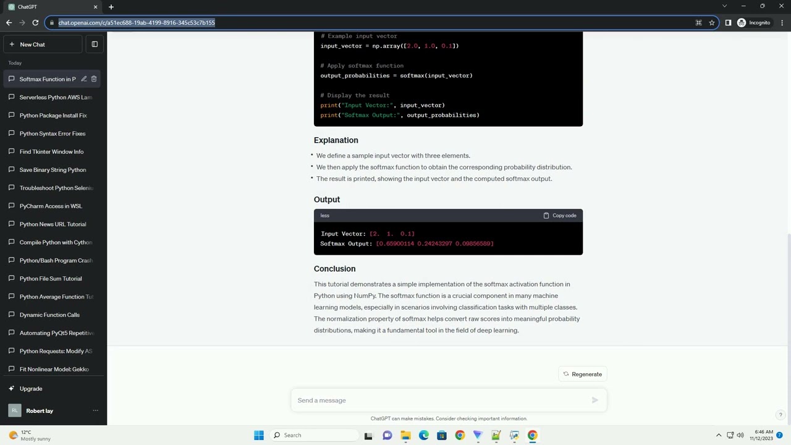Click the screen capture icon in address bar
The height and width of the screenshot is (445, 791).
[698, 23]
